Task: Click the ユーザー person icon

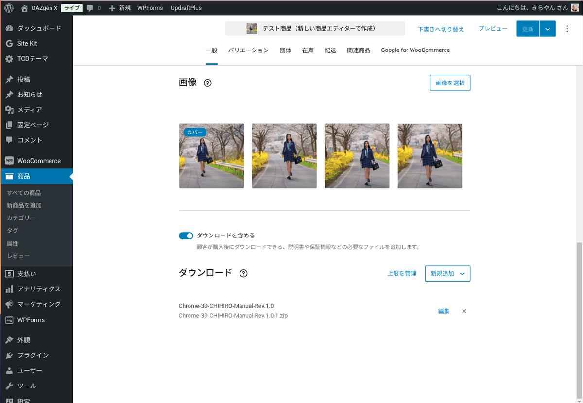Action: [9, 370]
